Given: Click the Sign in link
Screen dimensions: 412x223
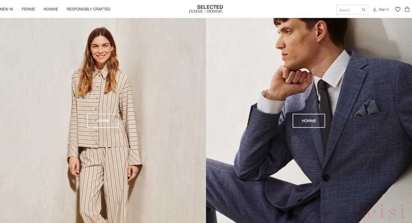Looking at the screenshot, I should pos(384,10).
